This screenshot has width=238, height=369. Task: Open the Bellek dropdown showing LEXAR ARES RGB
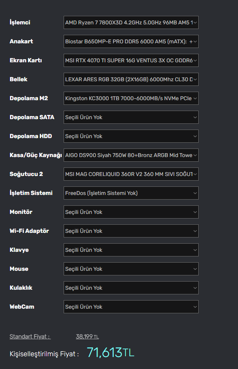[x=131, y=79]
